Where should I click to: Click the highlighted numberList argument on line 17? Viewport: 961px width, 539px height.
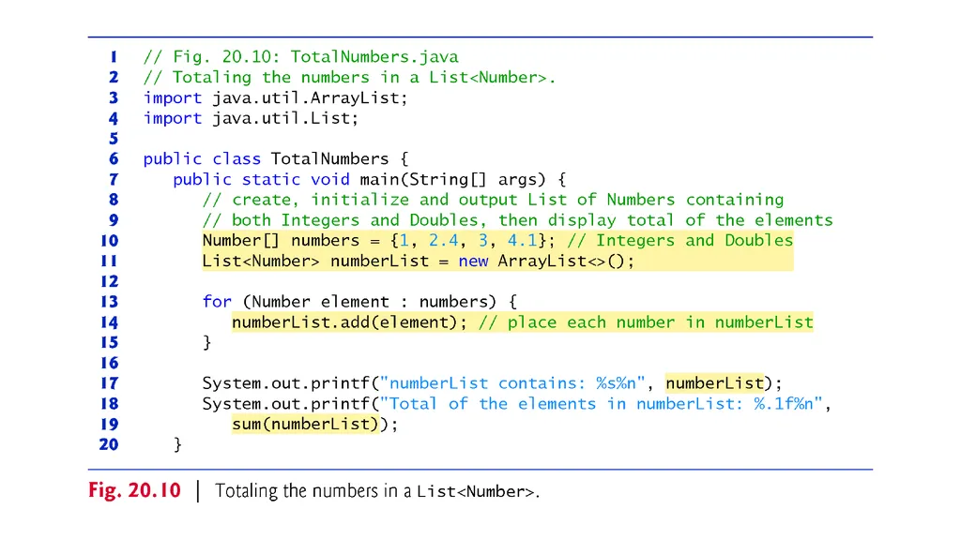coord(714,383)
